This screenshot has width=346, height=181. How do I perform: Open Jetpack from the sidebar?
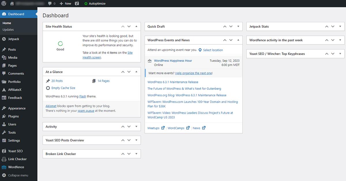coord(14,39)
